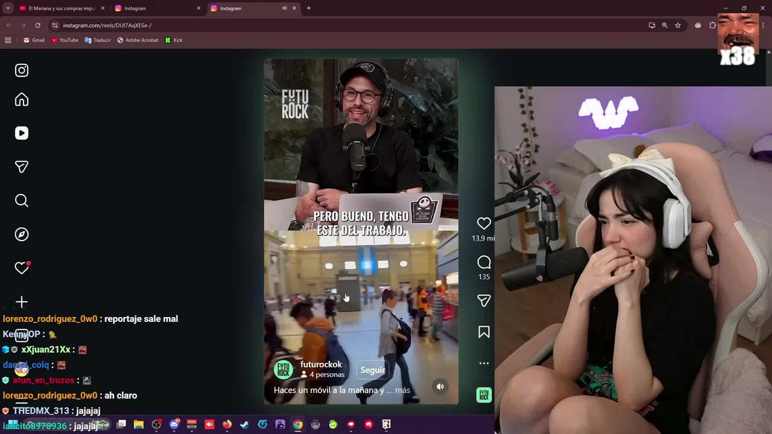Close the YouTube "El Mariana" tab
772x434 pixels.
pos(103,8)
